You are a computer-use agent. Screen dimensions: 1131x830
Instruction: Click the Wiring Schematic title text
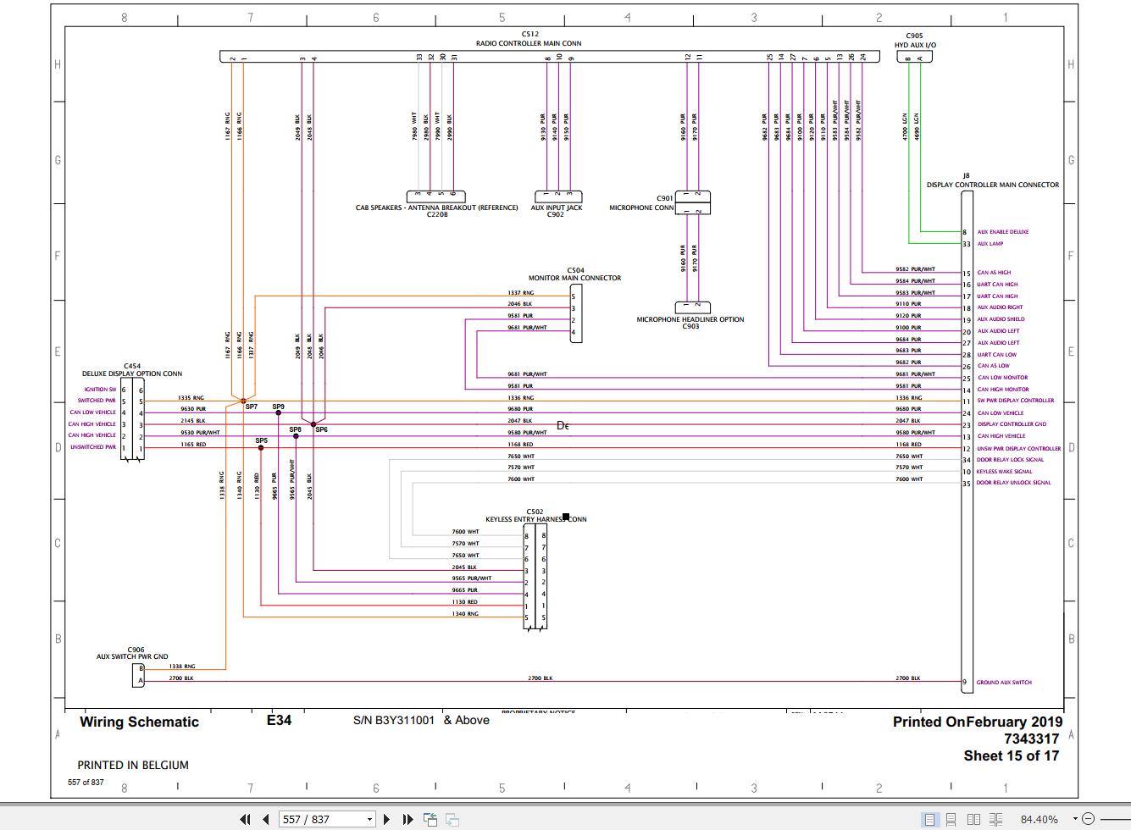tap(139, 722)
